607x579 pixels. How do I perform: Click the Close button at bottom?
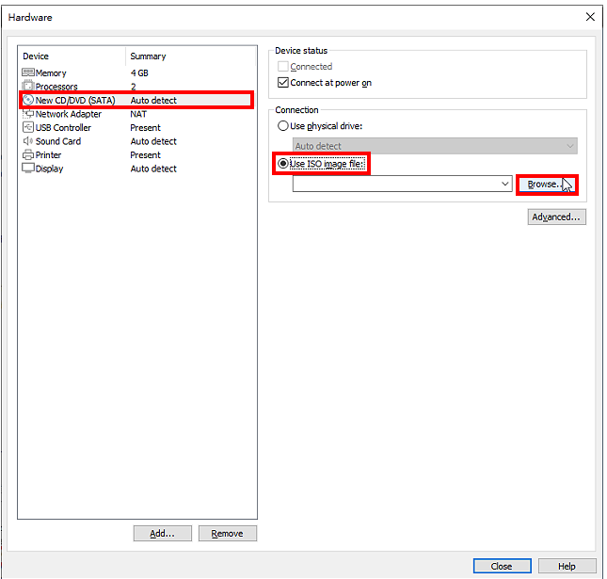coord(502,566)
